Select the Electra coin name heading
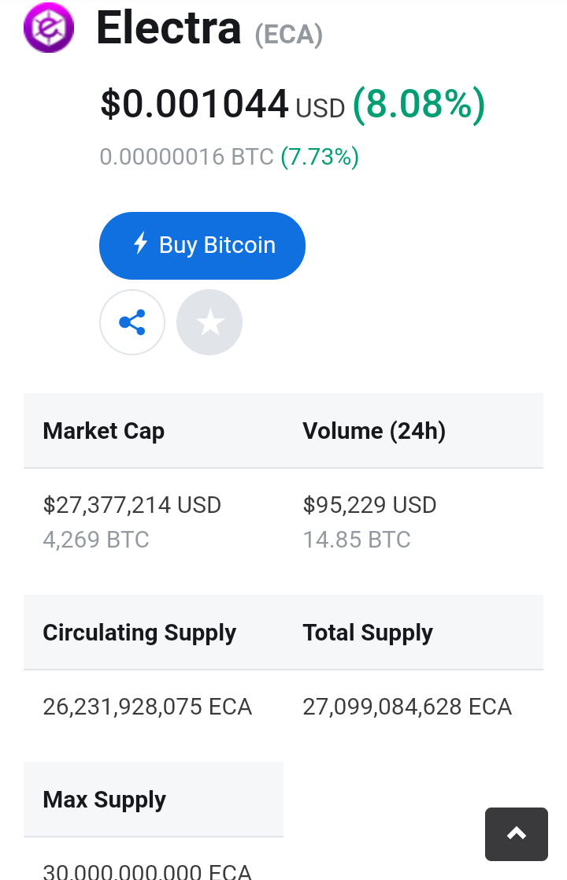The image size is (567, 880). click(x=169, y=28)
